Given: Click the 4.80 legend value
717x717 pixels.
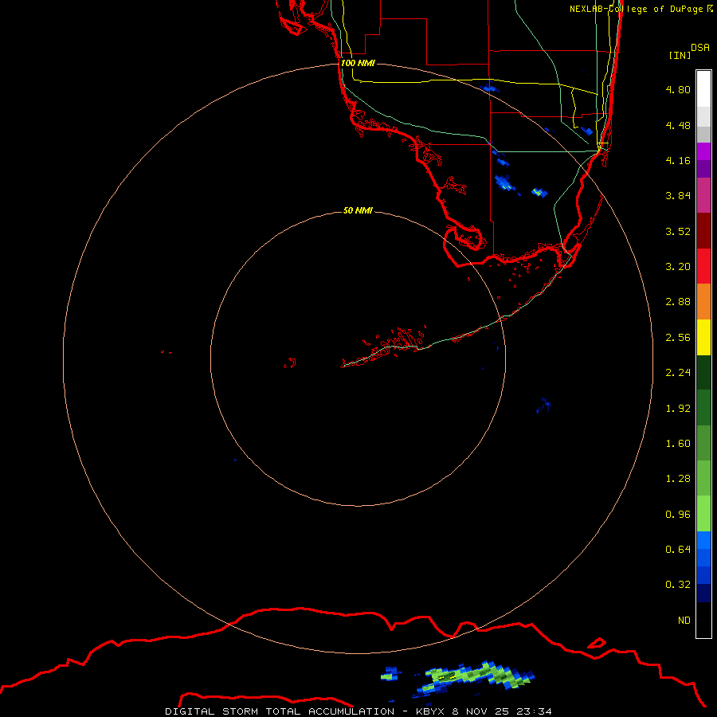Looking at the screenshot, I should [678, 89].
